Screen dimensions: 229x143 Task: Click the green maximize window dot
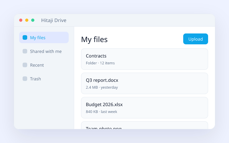pyautogui.click(x=33, y=20)
